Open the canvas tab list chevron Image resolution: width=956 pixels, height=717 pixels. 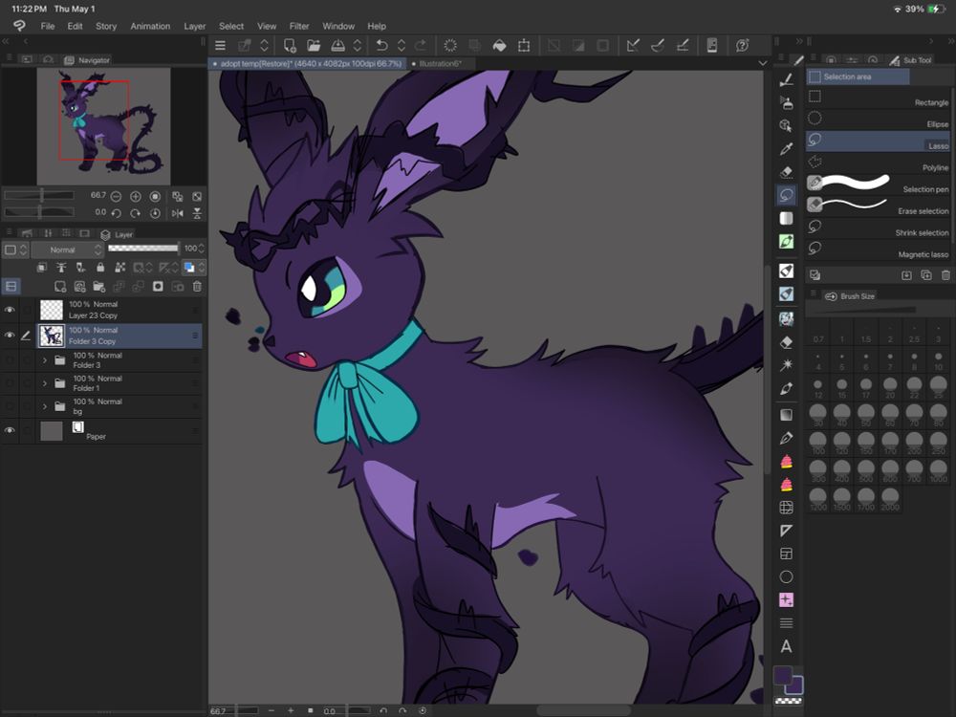[x=763, y=63]
